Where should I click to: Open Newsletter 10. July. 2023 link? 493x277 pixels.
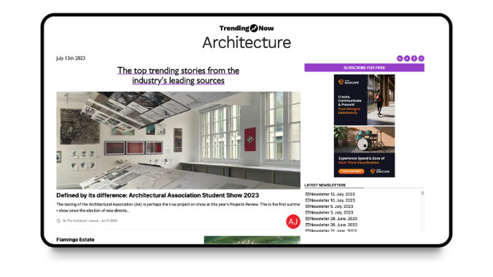(333, 200)
